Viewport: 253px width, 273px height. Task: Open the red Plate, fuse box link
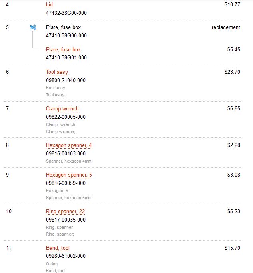(x=64, y=50)
